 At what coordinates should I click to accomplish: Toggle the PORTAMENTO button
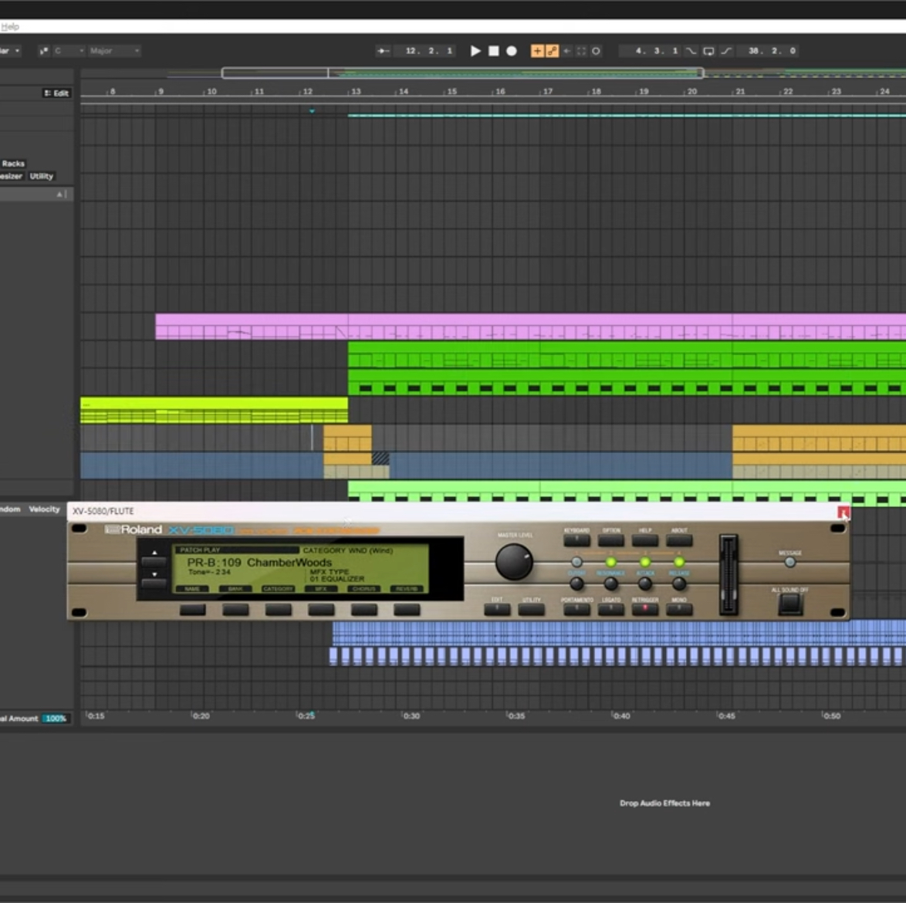click(576, 610)
